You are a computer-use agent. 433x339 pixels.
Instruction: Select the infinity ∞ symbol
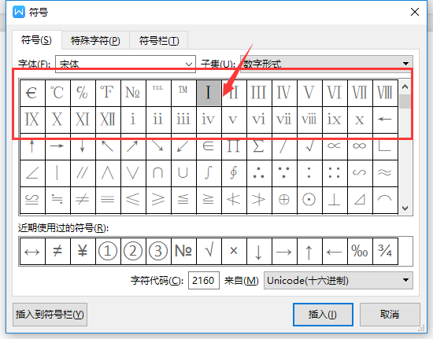(360, 146)
